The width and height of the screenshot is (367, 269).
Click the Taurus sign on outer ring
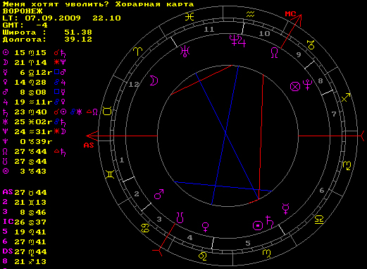(x=107, y=111)
